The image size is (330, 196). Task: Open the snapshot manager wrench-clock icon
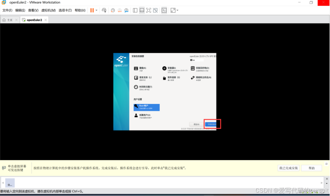click(x=126, y=10)
